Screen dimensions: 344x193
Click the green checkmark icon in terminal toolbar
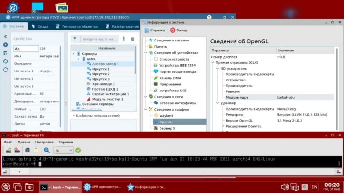coord(78,150)
